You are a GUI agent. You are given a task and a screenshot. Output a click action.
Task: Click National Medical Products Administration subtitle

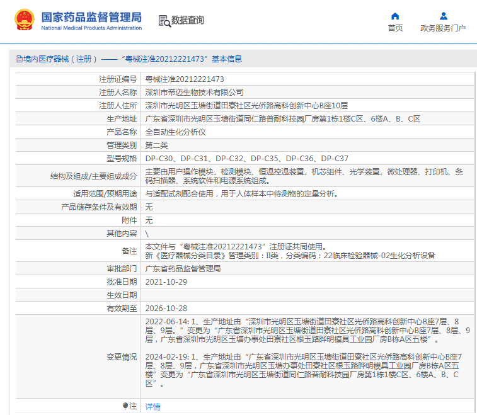coord(91,28)
